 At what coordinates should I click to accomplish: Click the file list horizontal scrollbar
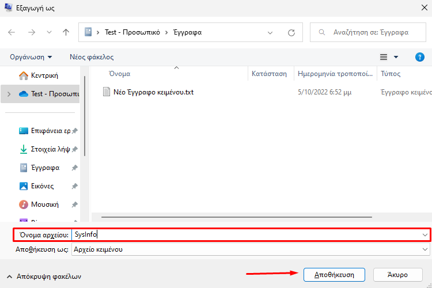[236, 217]
